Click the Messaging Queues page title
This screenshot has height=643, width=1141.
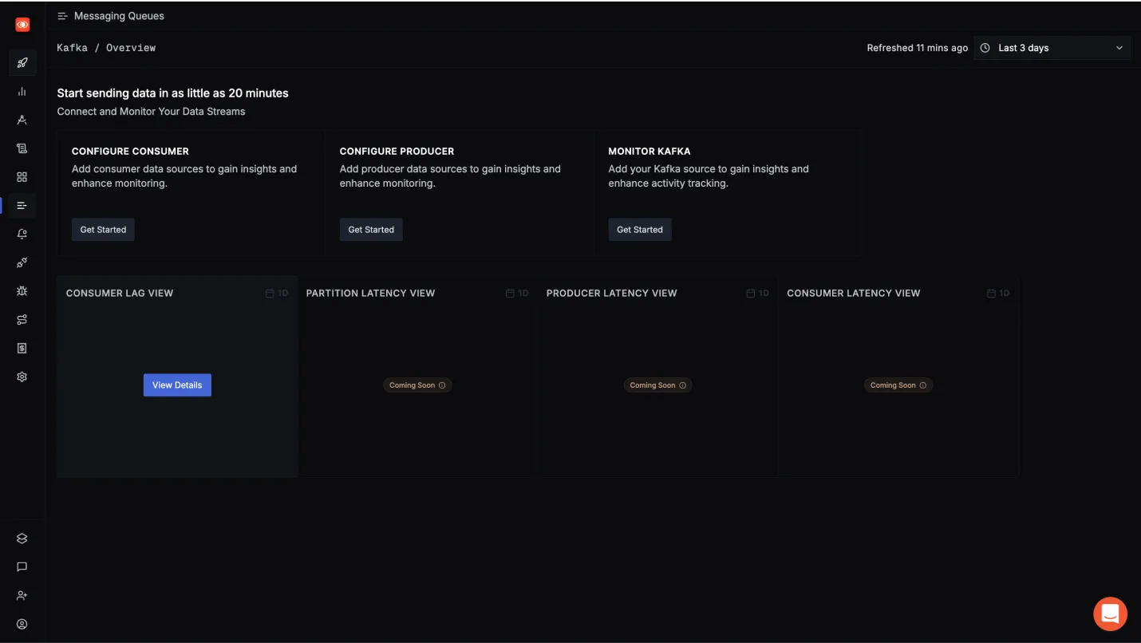(119, 16)
